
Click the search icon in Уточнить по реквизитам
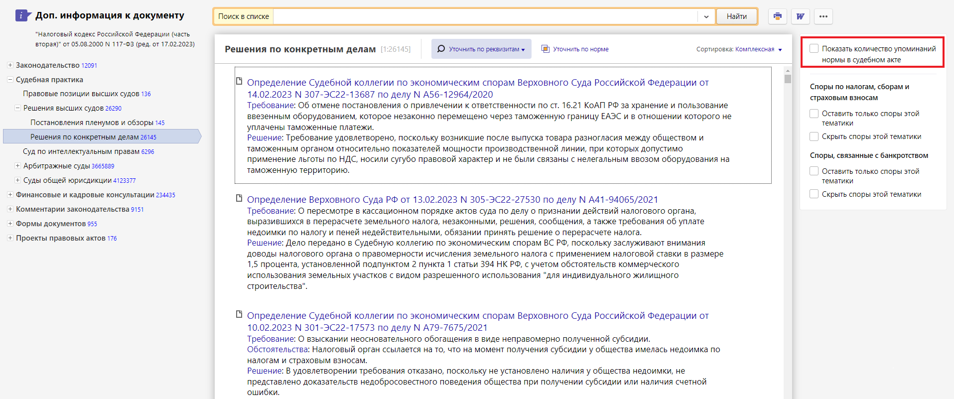(x=441, y=49)
